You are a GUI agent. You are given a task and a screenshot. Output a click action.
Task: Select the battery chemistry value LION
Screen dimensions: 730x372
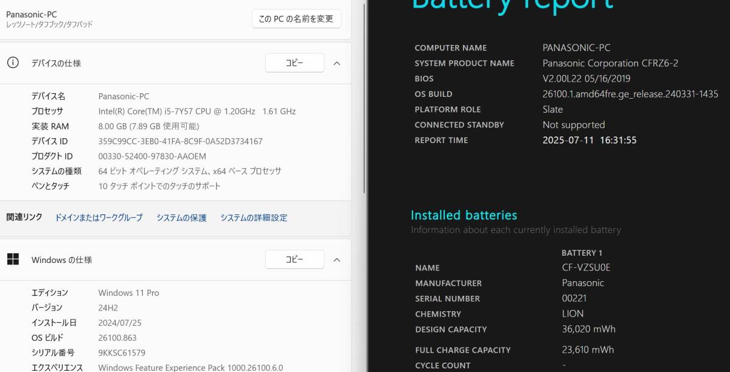click(x=573, y=314)
